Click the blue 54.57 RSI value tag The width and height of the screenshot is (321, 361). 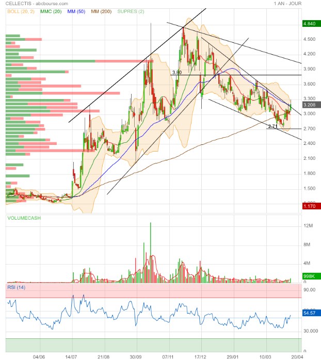click(312, 313)
